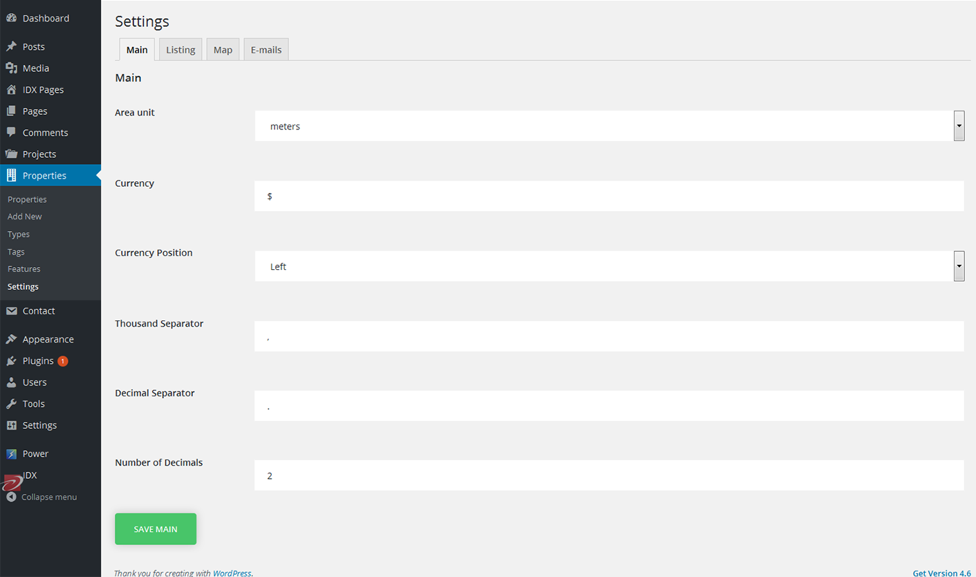Click the Appearance brush icon

pyautogui.click(x=12, y=339)
